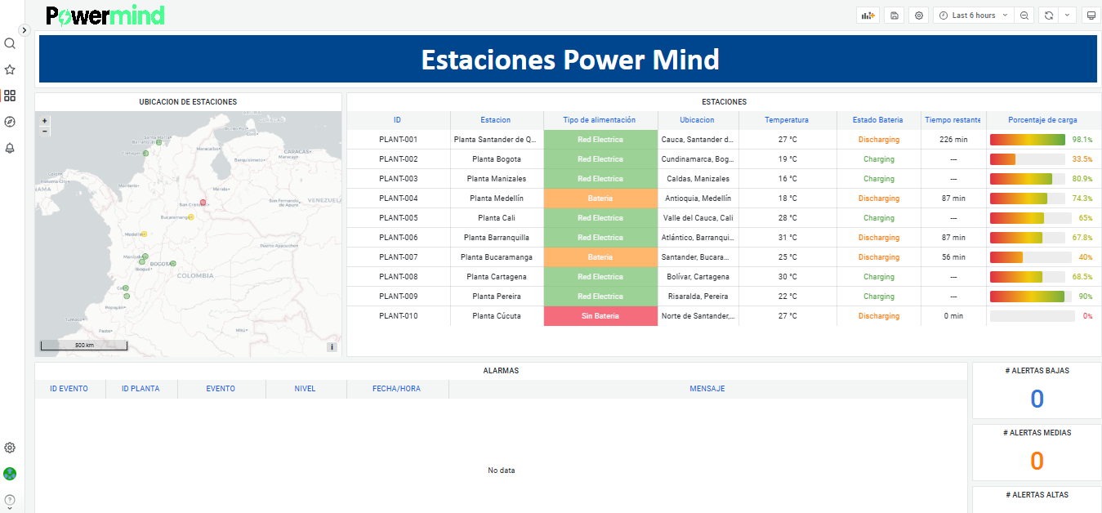
Task: Open the refresh interval dropdown arrow
Action: click(x=1067, y=16)
